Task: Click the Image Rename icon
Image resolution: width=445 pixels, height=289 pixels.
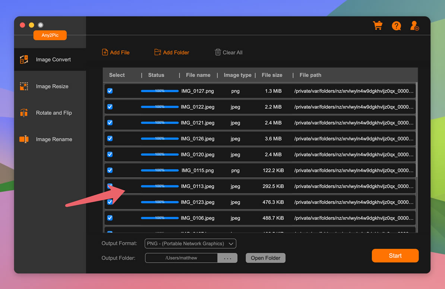Action: coord(23,139)
